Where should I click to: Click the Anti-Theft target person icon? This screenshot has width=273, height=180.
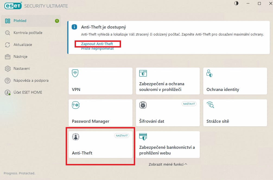(x=76, y=137)
